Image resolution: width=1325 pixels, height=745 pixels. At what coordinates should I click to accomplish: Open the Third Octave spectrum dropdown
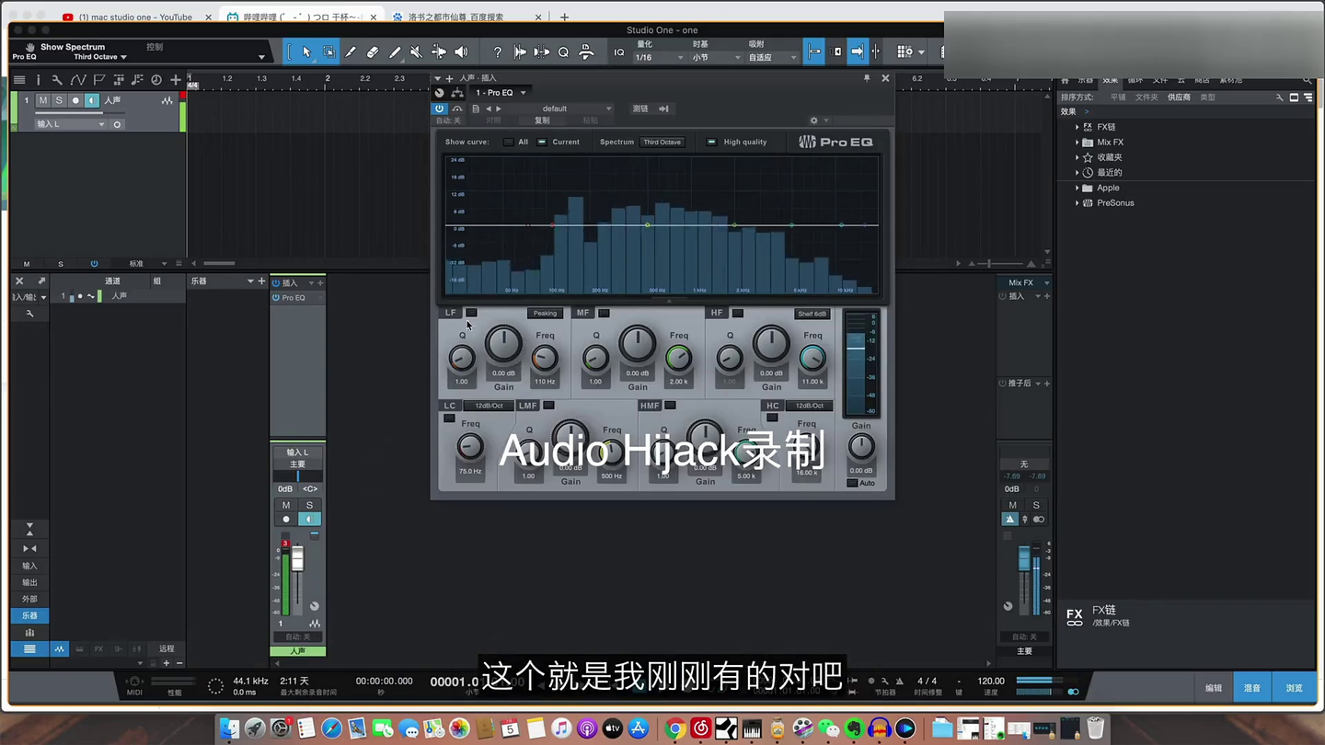tap(662, 142)
